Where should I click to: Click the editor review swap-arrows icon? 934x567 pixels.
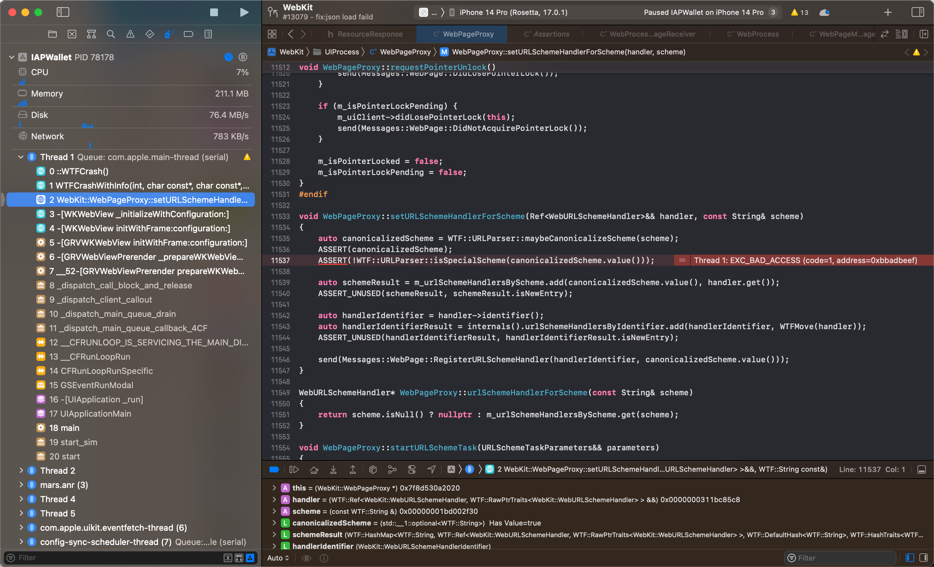[884, 34]
